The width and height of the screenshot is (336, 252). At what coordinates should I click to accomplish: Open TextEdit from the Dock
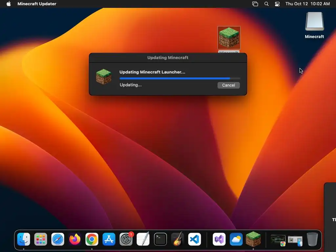pyautogui.click(x=143, y=239)
